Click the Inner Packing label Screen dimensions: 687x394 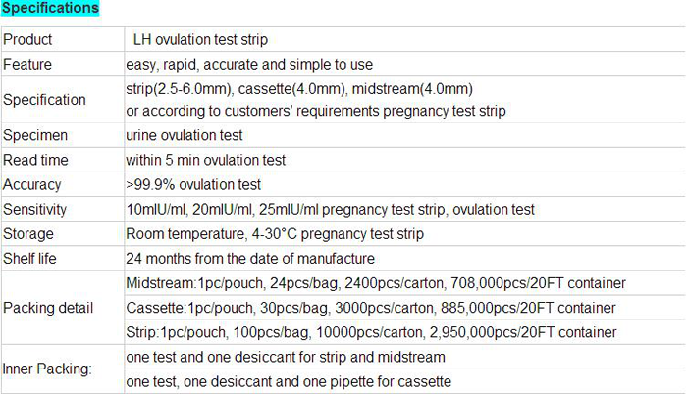47,369
